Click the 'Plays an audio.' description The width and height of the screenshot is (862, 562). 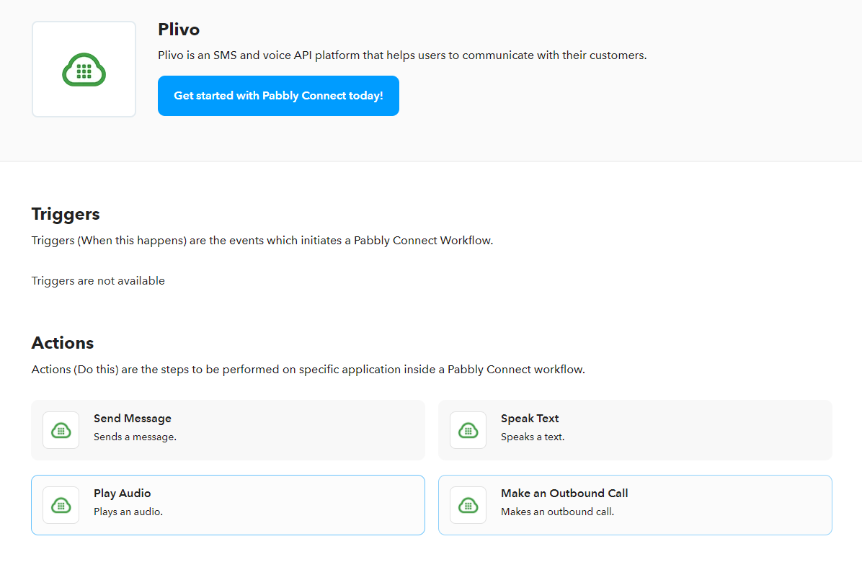click(x=128, y=512)
